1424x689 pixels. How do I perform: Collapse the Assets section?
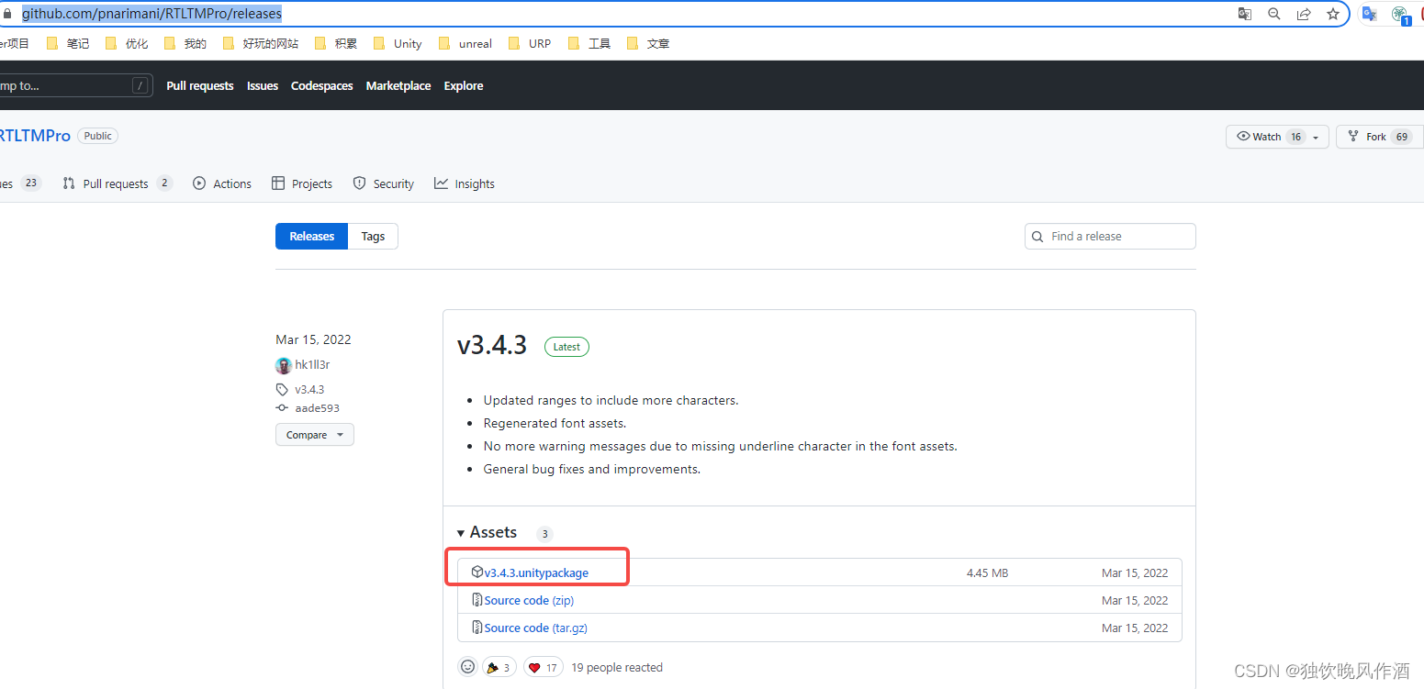(488, 532)
